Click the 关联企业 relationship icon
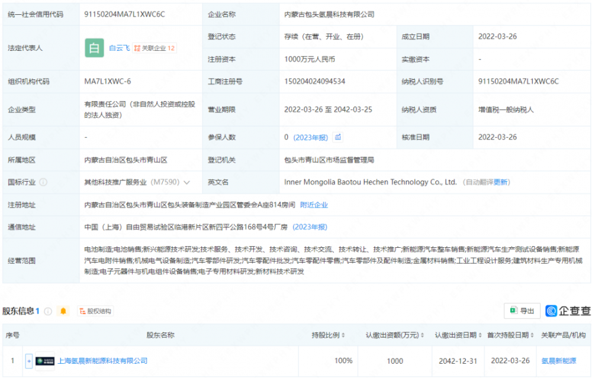Viewport: 592px width, 378px height. pyautogui.click(x=137, y=48)
